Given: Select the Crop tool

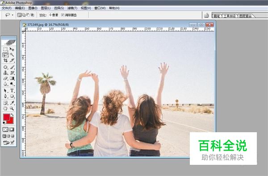Looking at the screenshot, I should point(5,60).
